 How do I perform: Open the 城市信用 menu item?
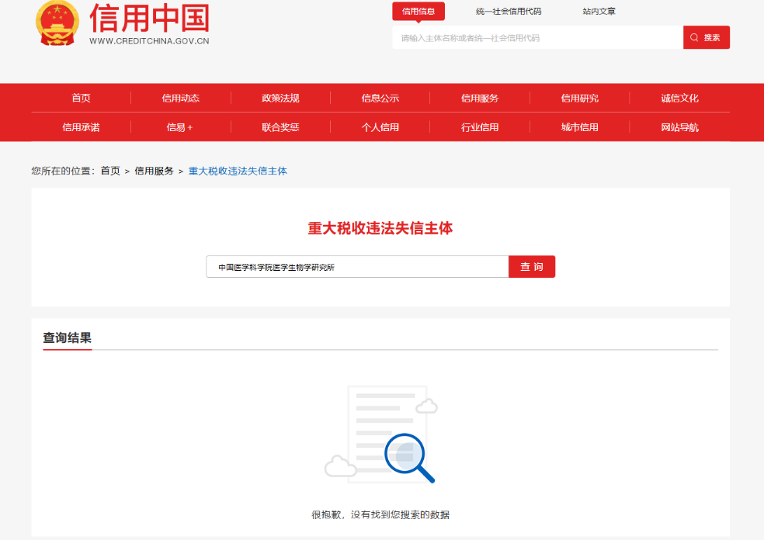coord(580,127)
